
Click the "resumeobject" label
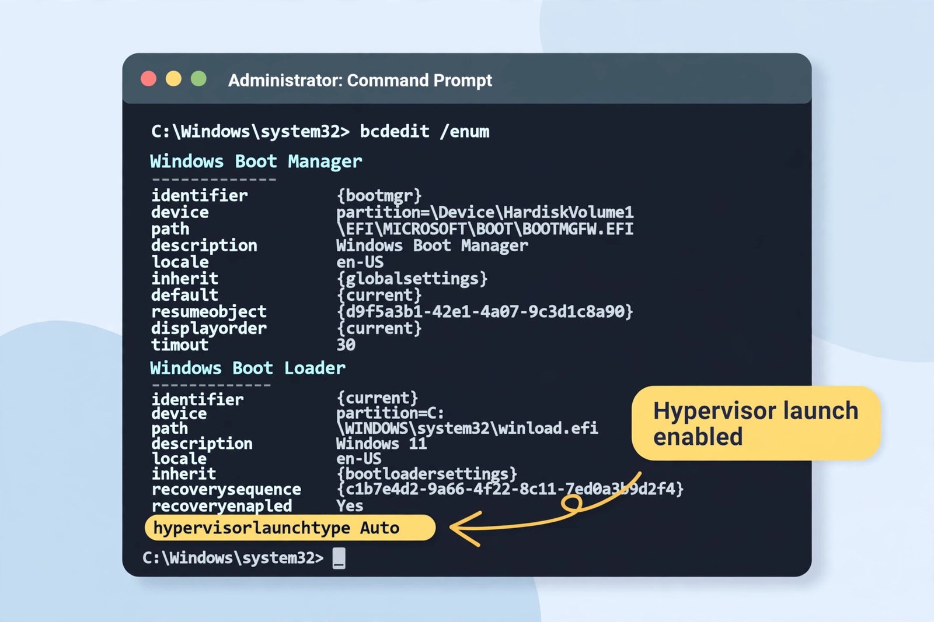208,312
